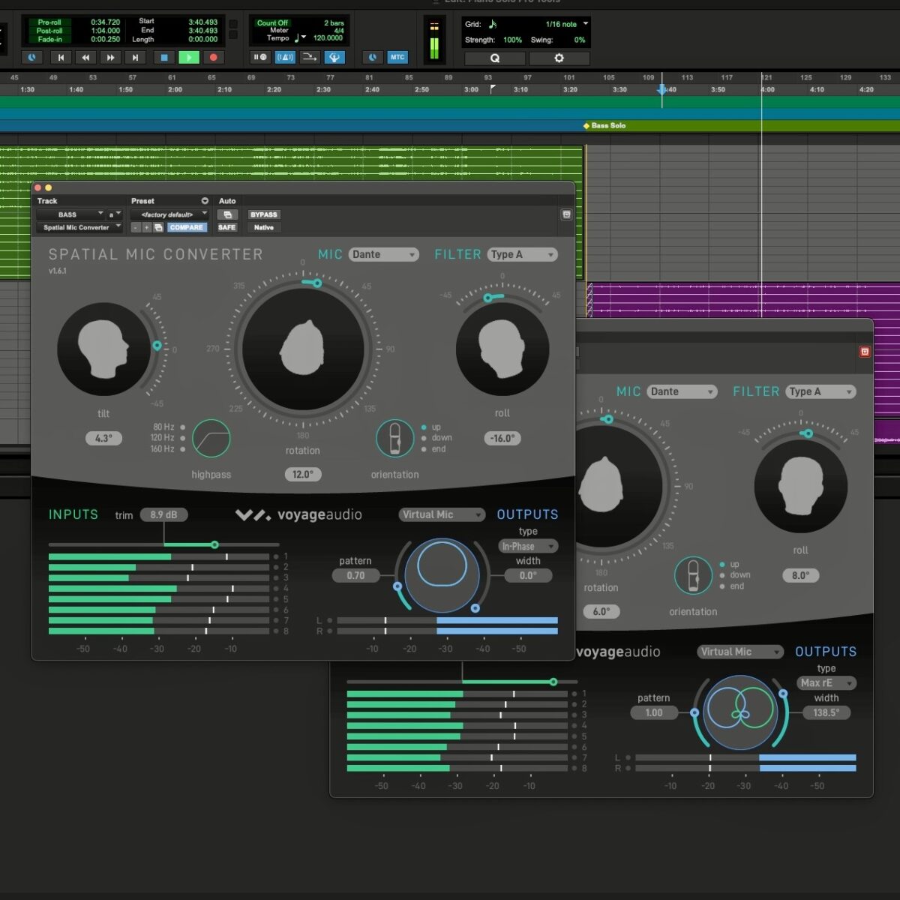Open Zoom search (Q icon) near the Grid panel
Screen dimensions: 900x900
point(495,58)
